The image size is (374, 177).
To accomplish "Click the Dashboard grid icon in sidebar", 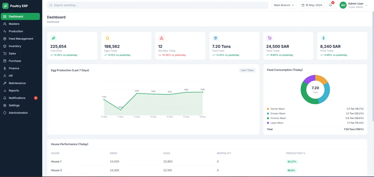I will tap(5, 16).
